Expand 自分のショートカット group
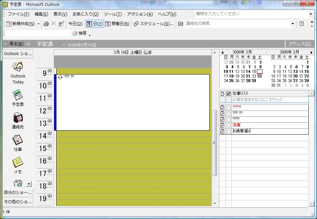317x219 pixels. point(18,193)
